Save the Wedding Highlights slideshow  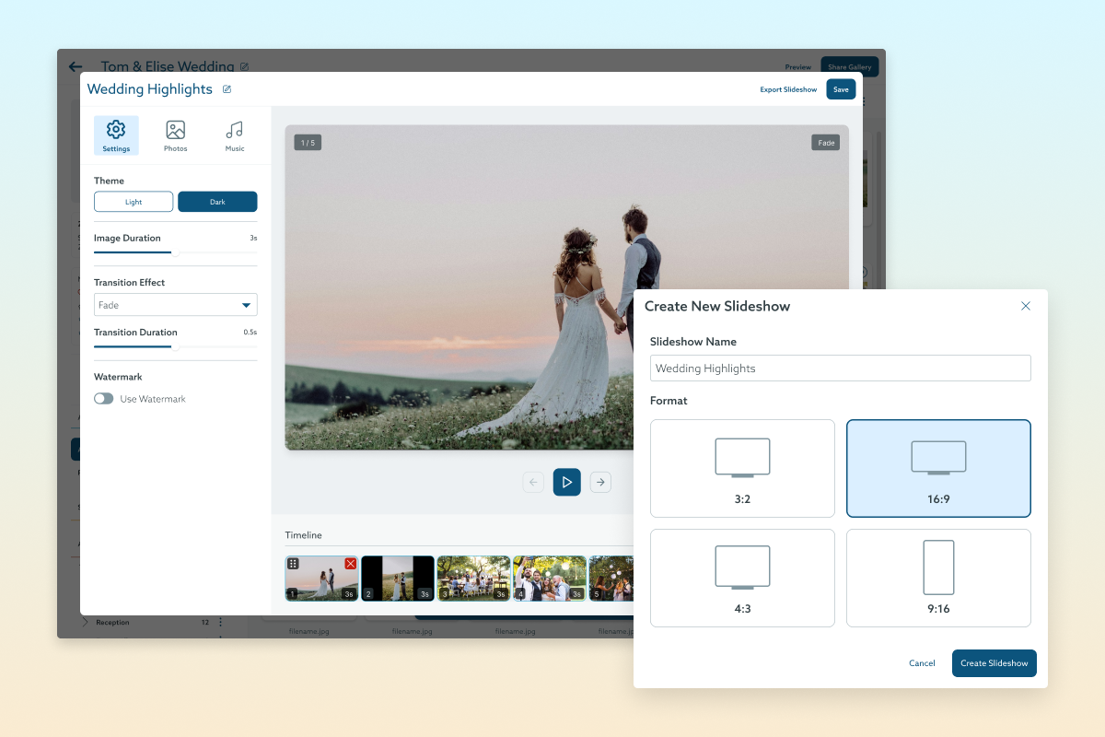click(x=841, y=89)
